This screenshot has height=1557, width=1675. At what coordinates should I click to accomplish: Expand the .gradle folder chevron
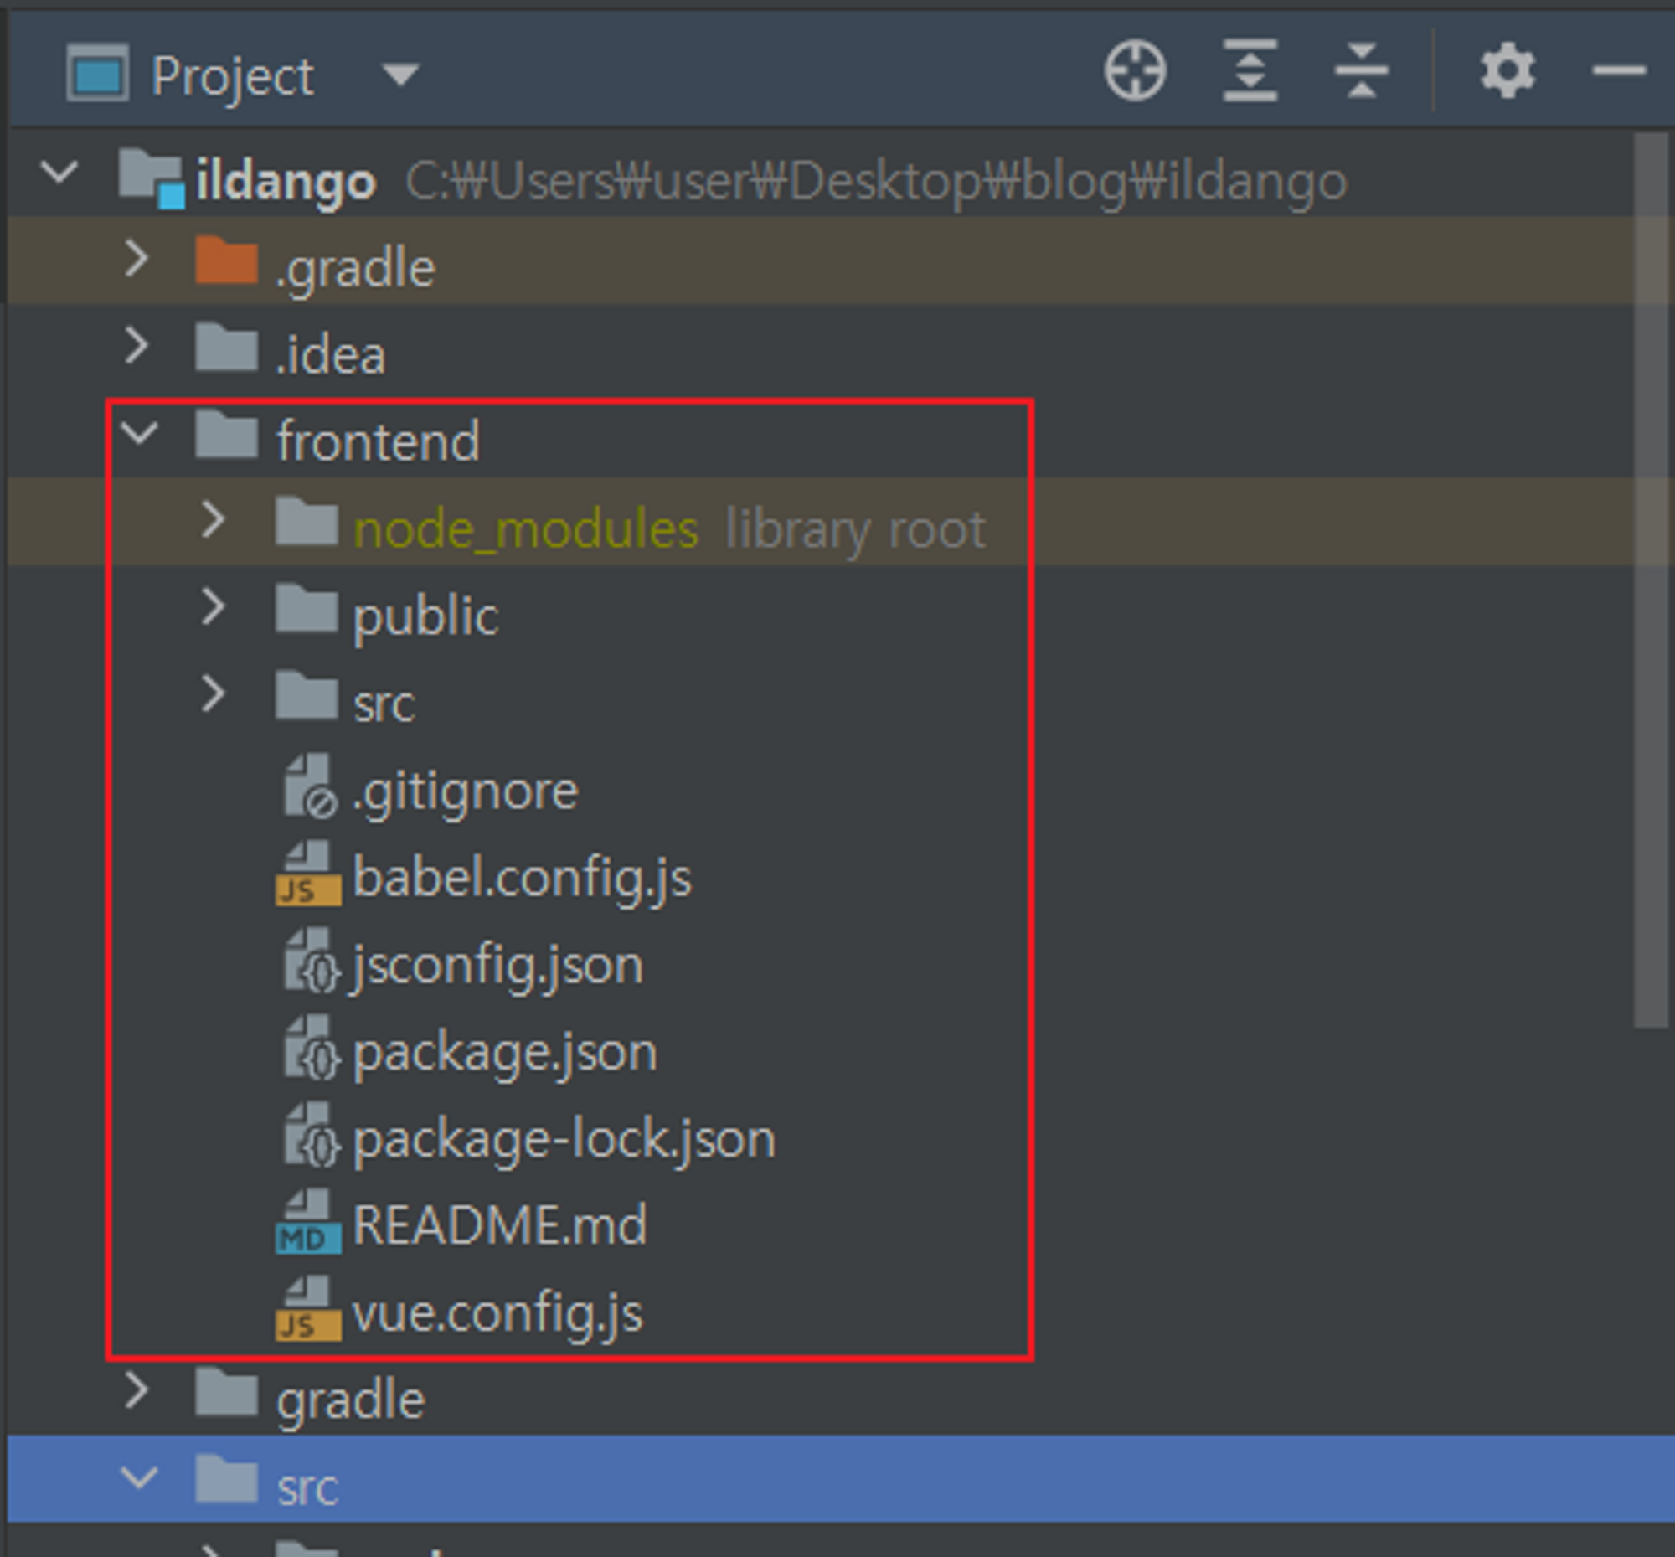[x=136, y=260]
